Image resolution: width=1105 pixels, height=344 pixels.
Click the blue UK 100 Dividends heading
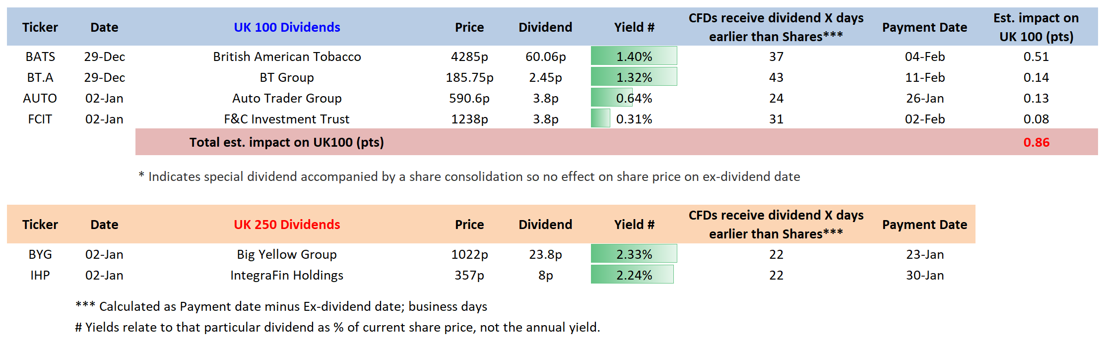[287, 27]
